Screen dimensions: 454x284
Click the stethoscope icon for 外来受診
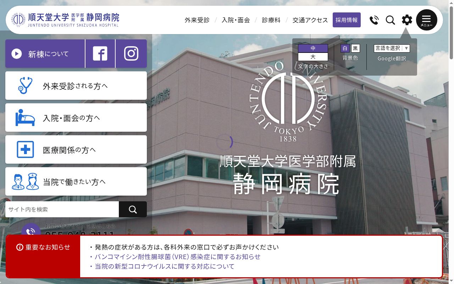25,86
